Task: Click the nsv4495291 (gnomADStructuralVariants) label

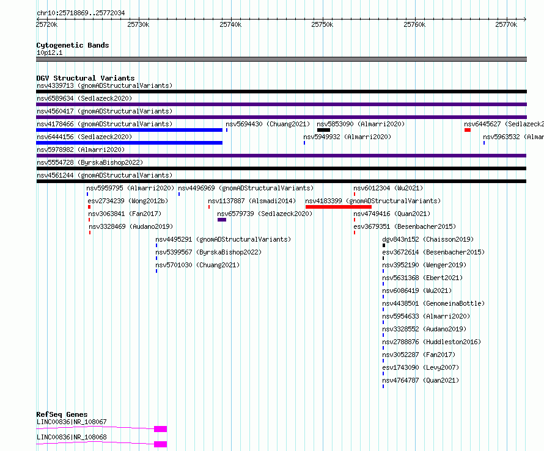Action: pyautogui.click(x=223, y=239)
